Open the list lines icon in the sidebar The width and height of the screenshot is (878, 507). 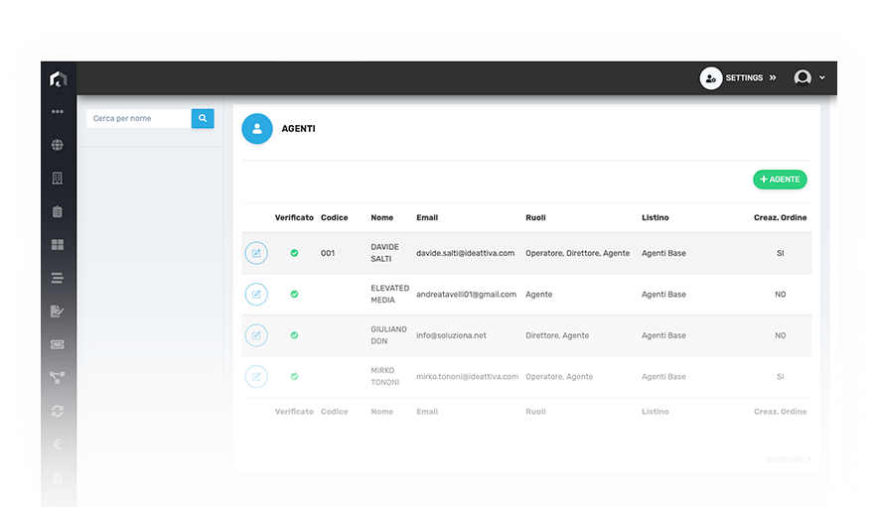(58, 278)
